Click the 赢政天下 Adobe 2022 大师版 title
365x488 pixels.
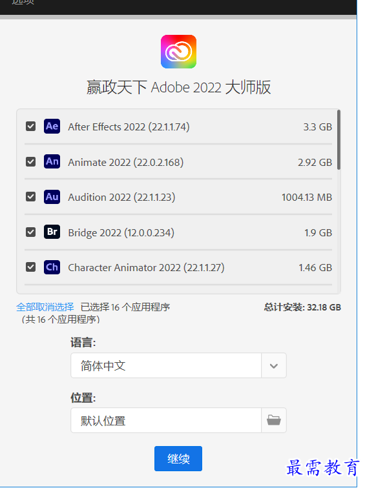(178, 87)
